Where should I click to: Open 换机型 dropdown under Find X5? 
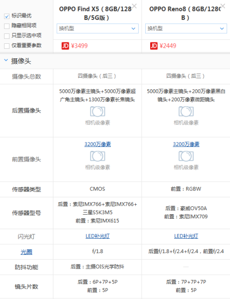pyautogui.click(x=97, y=28)
